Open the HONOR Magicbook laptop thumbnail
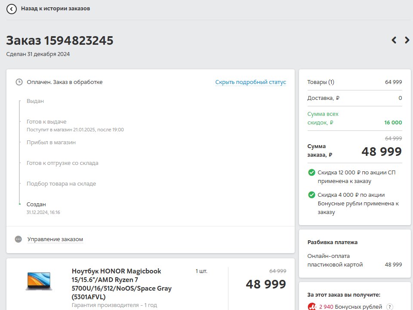This screenshot has height=310, width=413. (x=39, y=281)
